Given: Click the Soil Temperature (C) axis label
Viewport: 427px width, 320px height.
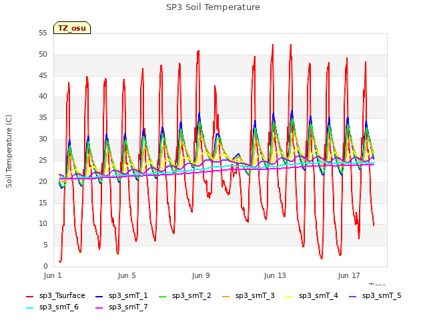Looking at the screenshot, I should click(9, 151).
